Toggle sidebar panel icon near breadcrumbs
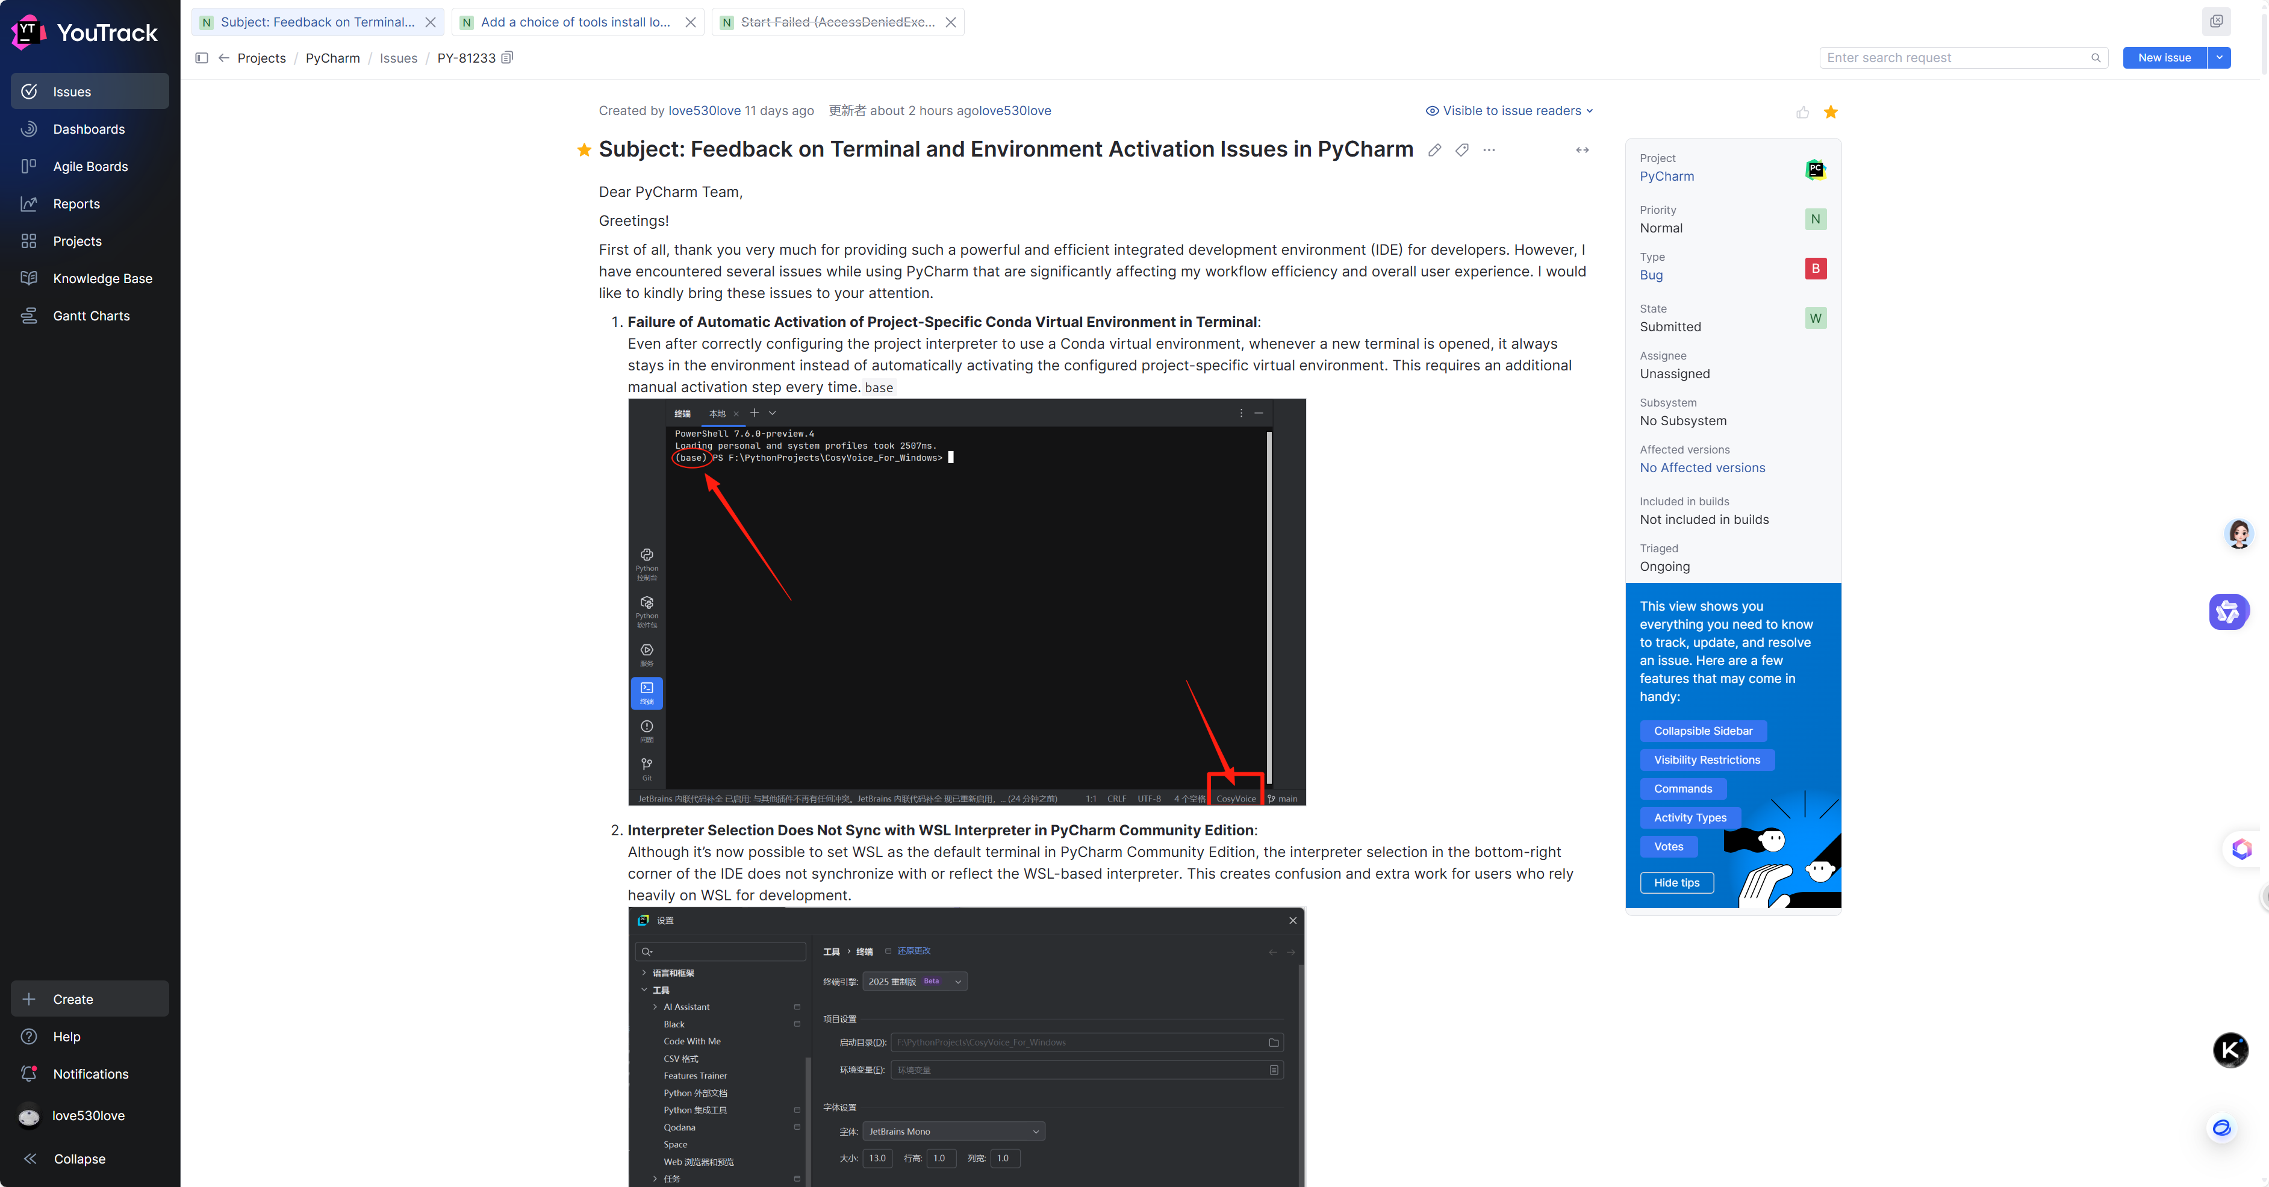2269x1187 pixels. (x=202, y=58)
